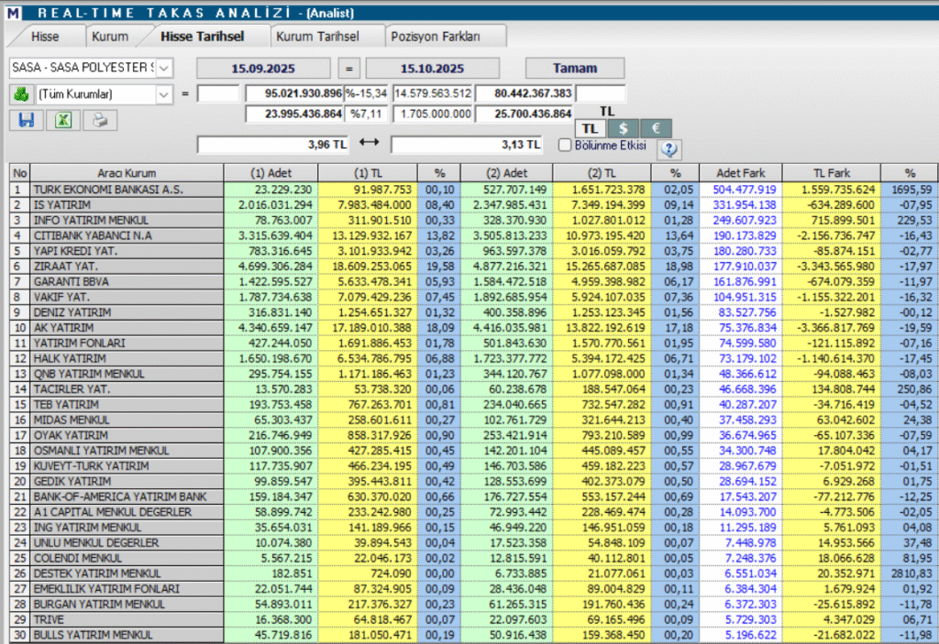
Task: Select the VAKIF YAT. row
Action: coord(474,297)
